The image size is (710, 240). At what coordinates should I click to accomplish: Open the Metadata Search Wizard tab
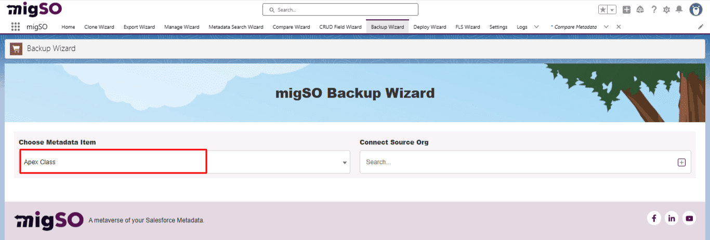[236, 27]
